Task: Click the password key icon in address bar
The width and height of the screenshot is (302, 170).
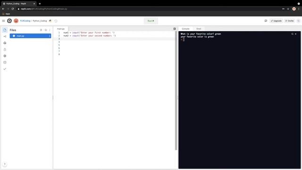Action: 283,9
